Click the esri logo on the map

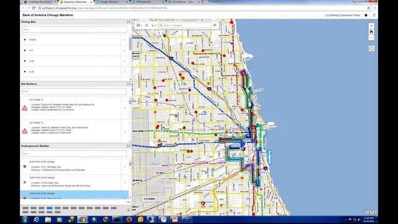[371, 212]
